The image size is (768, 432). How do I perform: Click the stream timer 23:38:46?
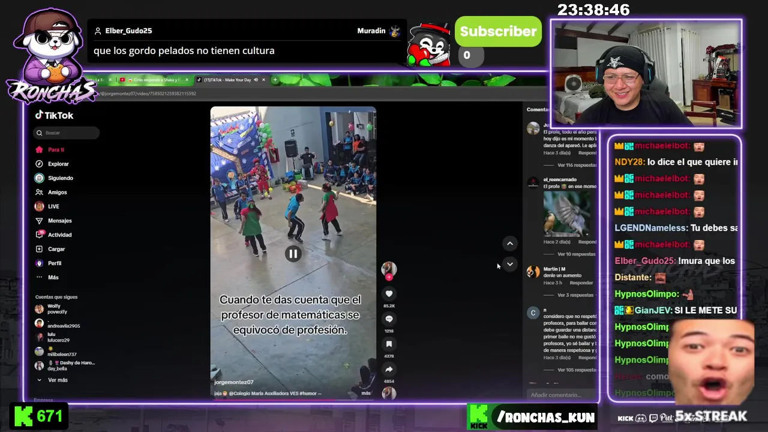593,10
